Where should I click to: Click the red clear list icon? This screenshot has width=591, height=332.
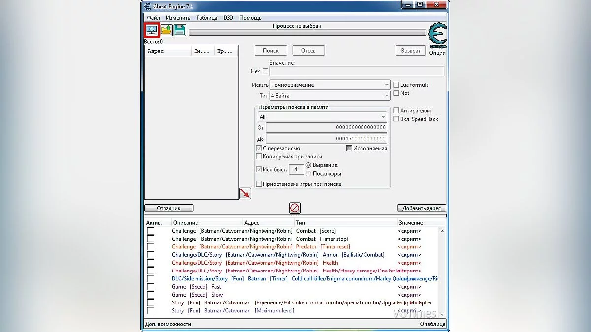tap(295, 208)
